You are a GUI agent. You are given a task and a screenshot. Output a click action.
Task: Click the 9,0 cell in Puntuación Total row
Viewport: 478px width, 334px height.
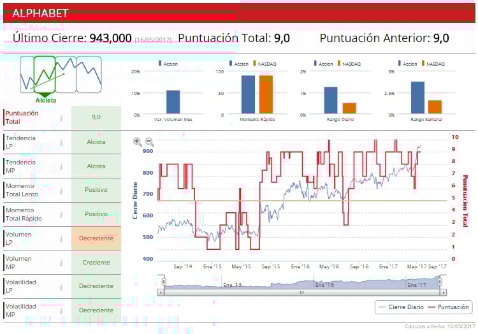click(x=96, y=117)
